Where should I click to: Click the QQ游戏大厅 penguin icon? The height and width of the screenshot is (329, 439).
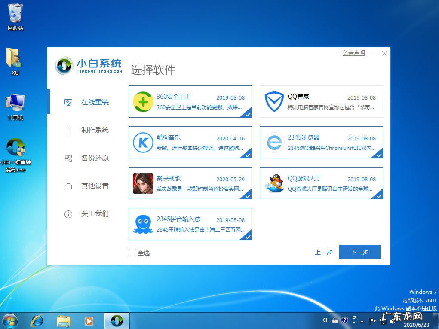pos(274,183)
